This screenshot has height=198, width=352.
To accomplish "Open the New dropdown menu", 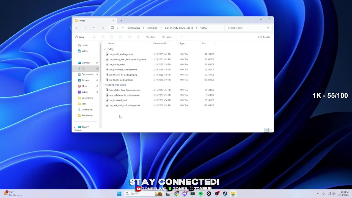I will point(81,37).
